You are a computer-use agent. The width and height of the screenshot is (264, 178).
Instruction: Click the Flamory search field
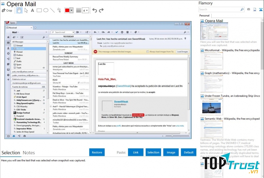pos(219,10)
